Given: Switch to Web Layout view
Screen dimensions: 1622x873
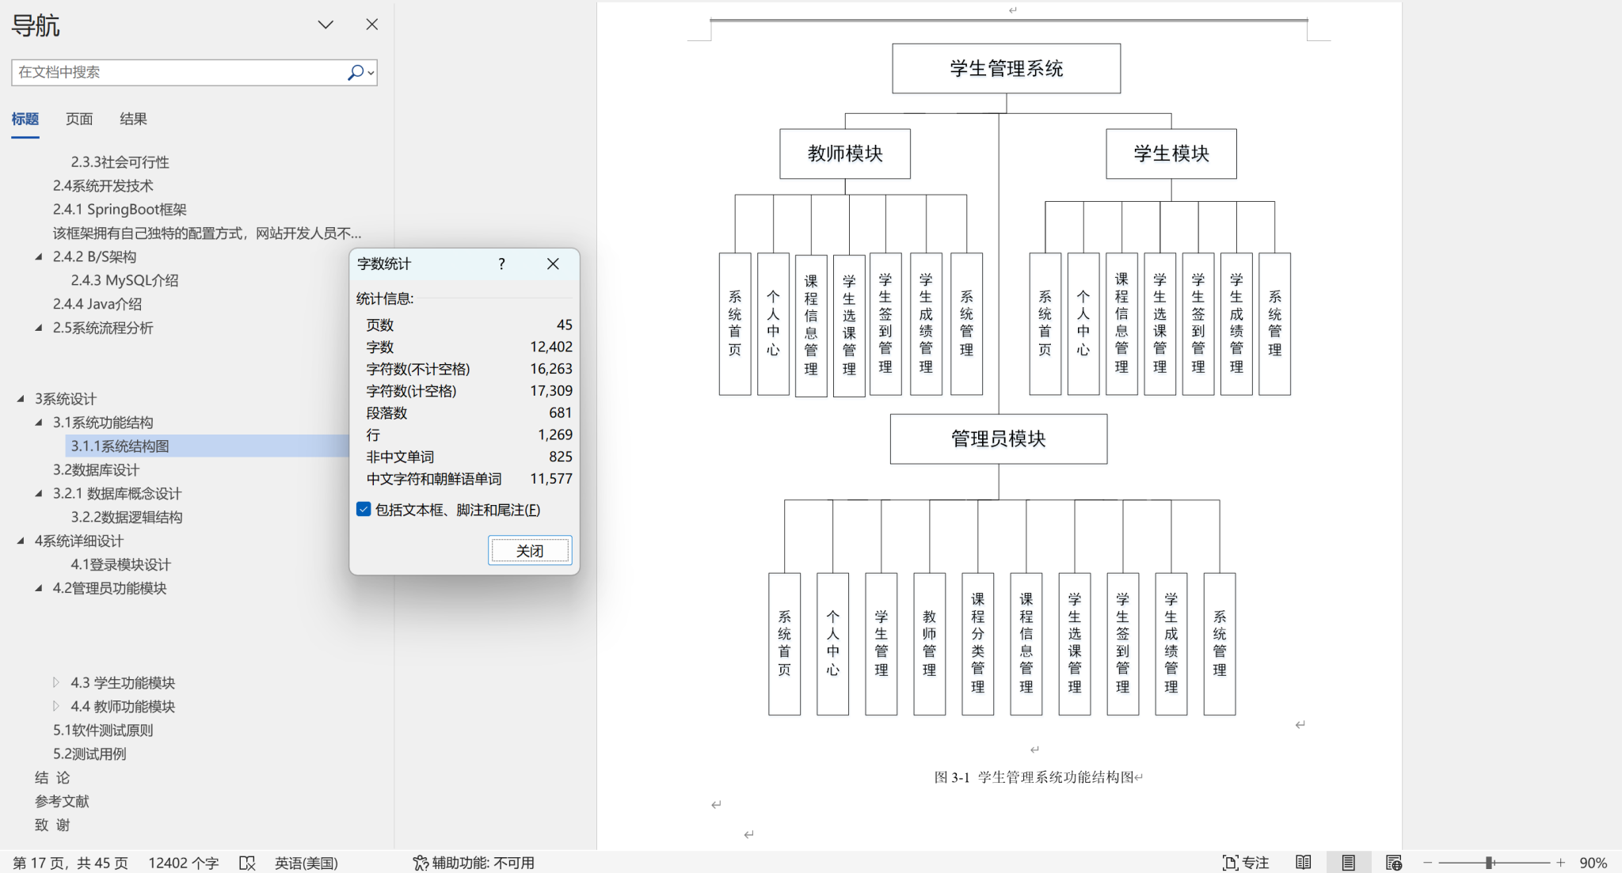Looking at the screenshot, I should click(1394, 863).
